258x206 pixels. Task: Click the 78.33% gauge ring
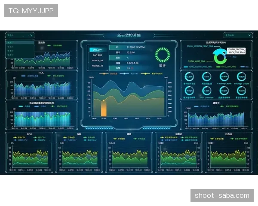tap(241, 91)
